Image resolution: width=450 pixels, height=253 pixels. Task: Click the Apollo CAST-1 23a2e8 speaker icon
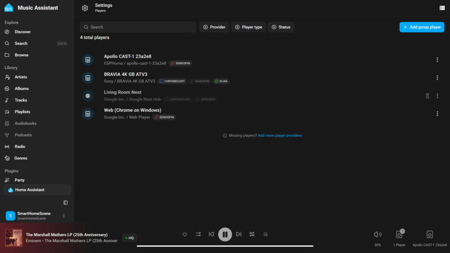(88, 60)
